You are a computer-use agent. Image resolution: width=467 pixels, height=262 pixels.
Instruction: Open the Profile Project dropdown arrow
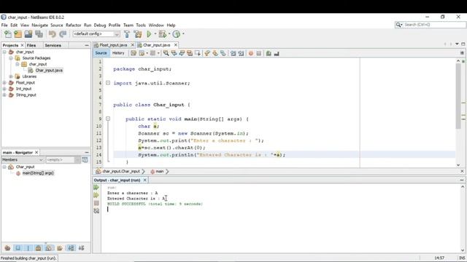click(x=183, y=34)
